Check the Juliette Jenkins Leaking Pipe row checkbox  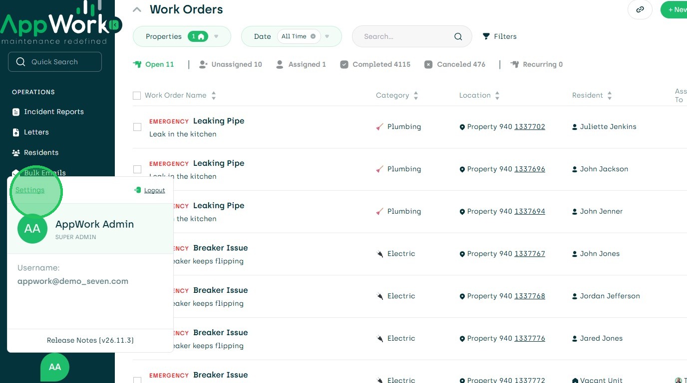(137, 127)
